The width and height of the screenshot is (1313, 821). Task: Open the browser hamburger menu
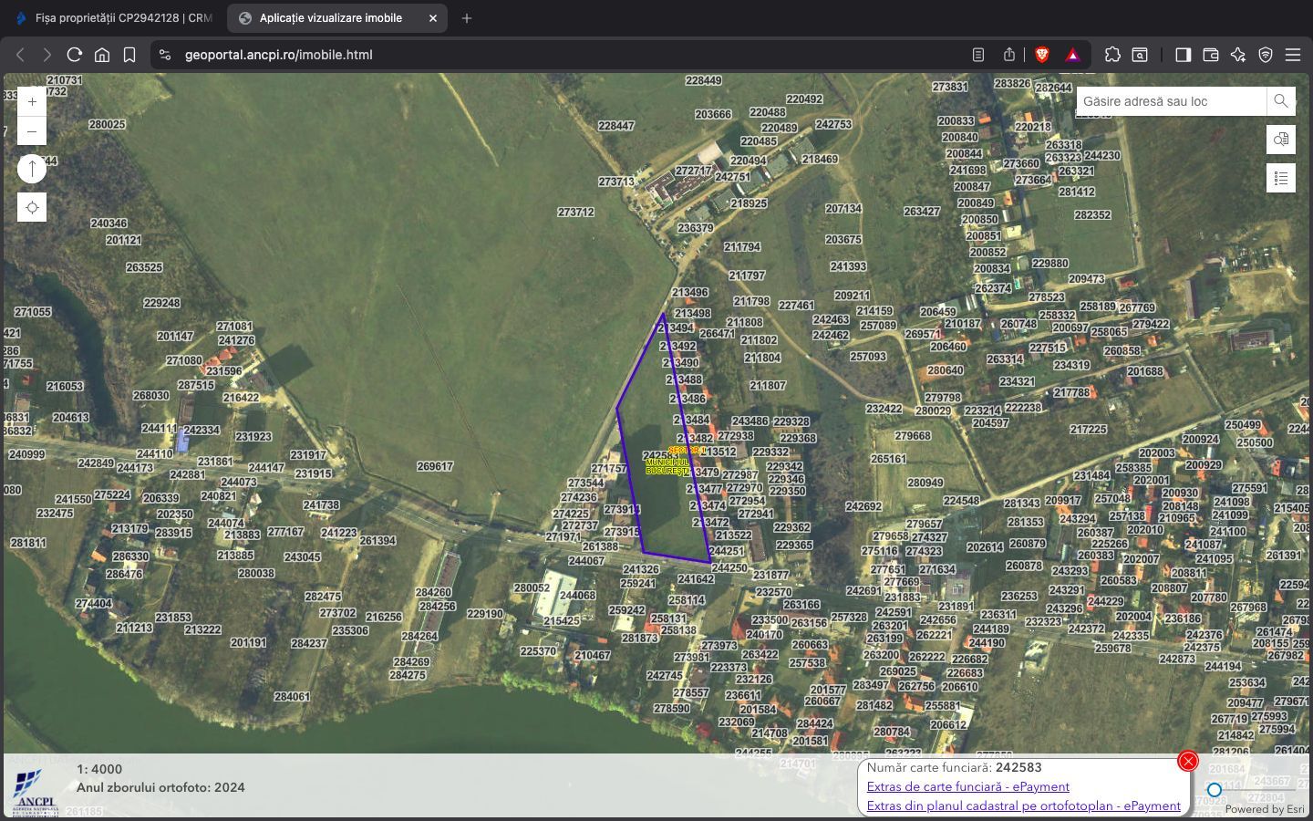pyautogui.click(x=1293, y=55)
